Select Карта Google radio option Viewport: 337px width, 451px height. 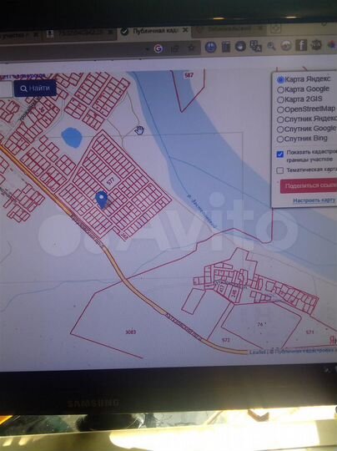coord(280,89)
